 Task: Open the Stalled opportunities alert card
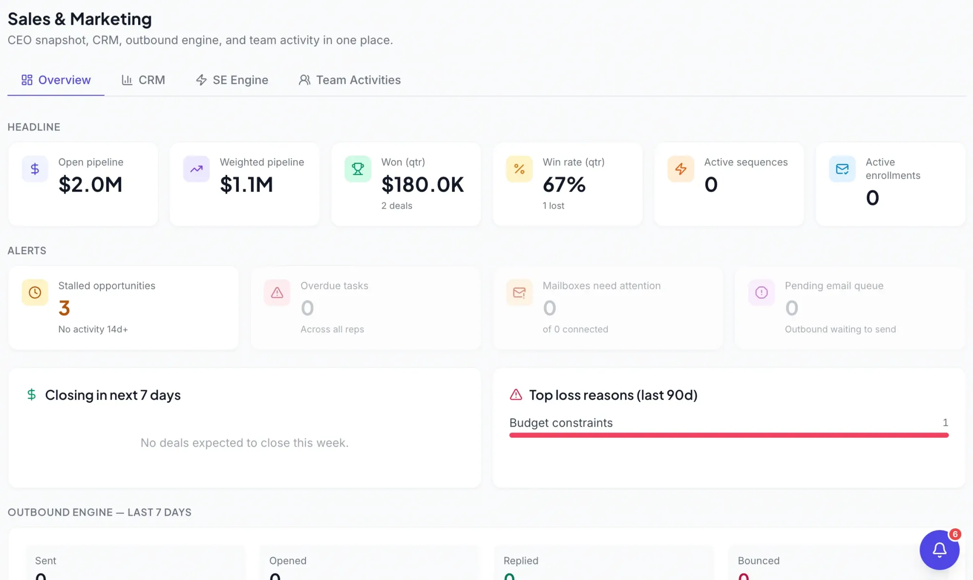(124, 308)
